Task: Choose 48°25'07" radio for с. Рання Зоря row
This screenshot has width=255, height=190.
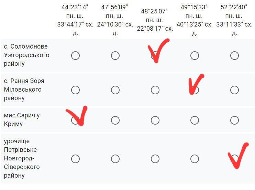Action: [155, 90]
